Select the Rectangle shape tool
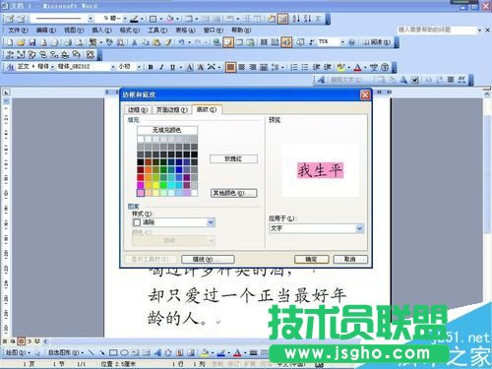The width and height of the screenshot is (492, 369). (113, 353)
